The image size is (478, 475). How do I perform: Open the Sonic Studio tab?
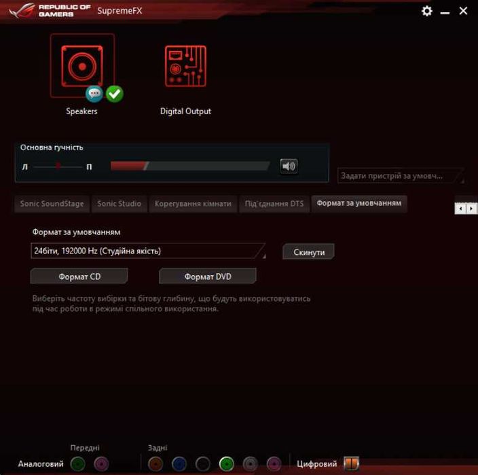(119, 204)
